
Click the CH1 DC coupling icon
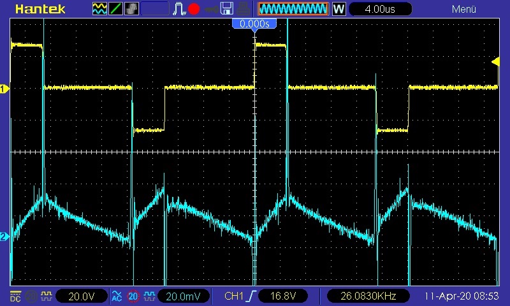pyautogui.click(x=15, y=296)
